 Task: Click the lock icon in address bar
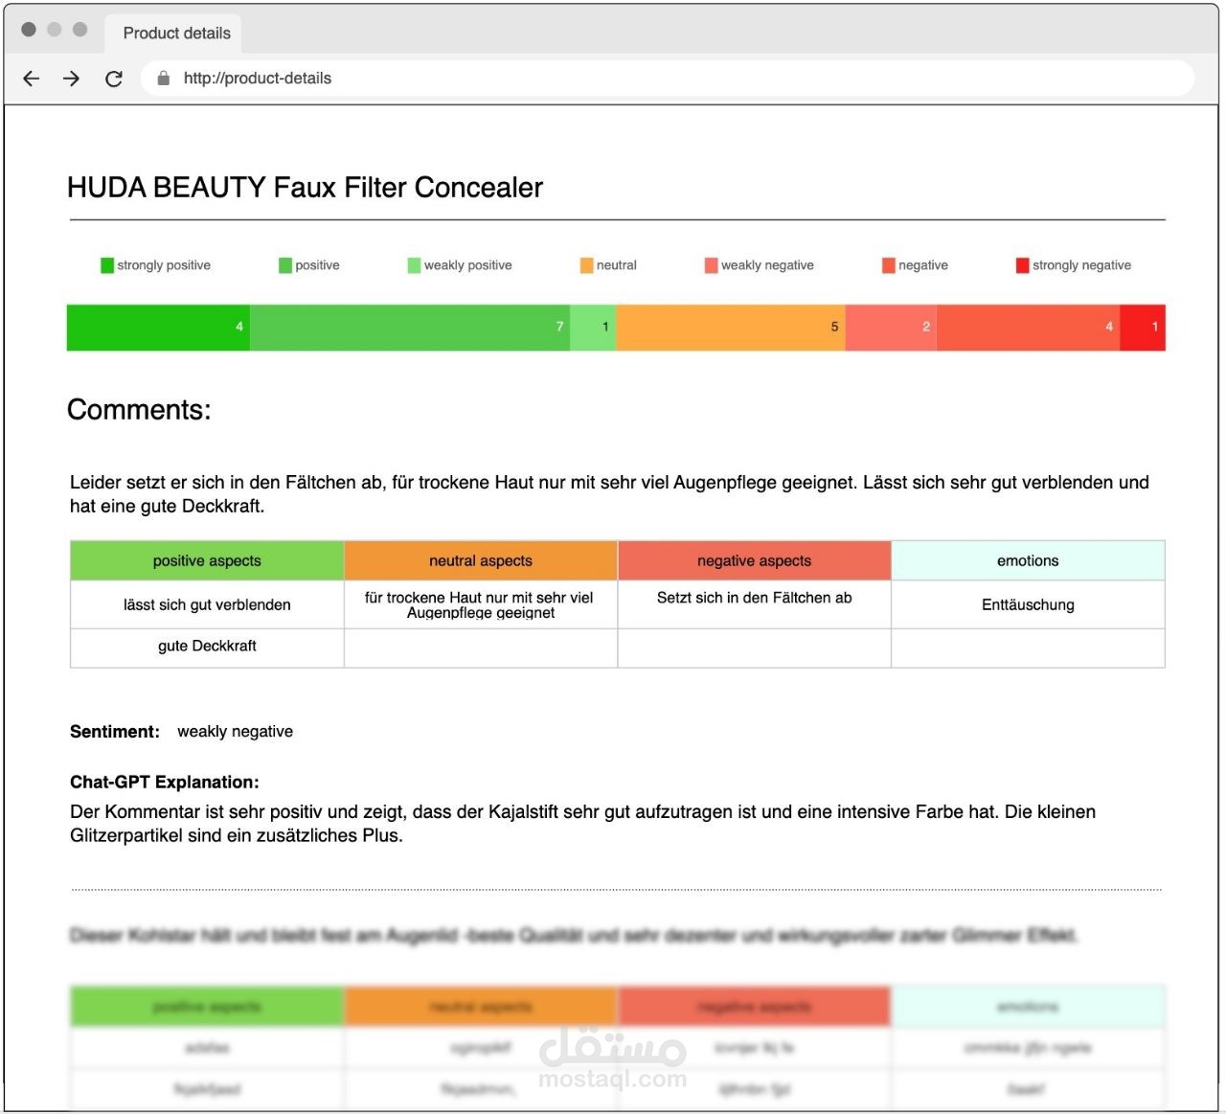pyautogui.click(x=163, y=79)
